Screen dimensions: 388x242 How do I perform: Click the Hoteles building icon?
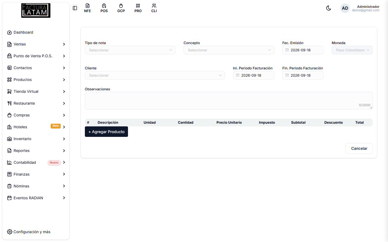(x=9, y=127)
